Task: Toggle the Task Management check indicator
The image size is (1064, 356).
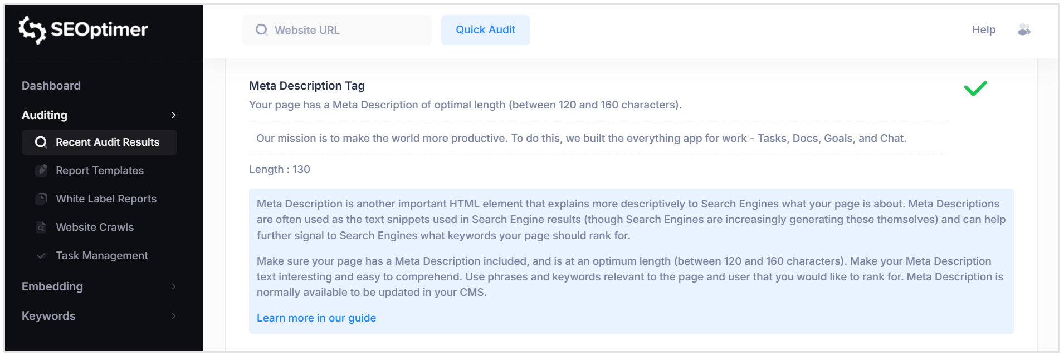Action: pos(42,255)
